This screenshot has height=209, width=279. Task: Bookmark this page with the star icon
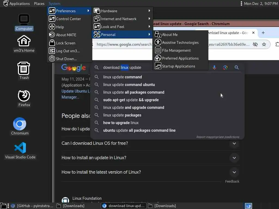tap(264, 44)
